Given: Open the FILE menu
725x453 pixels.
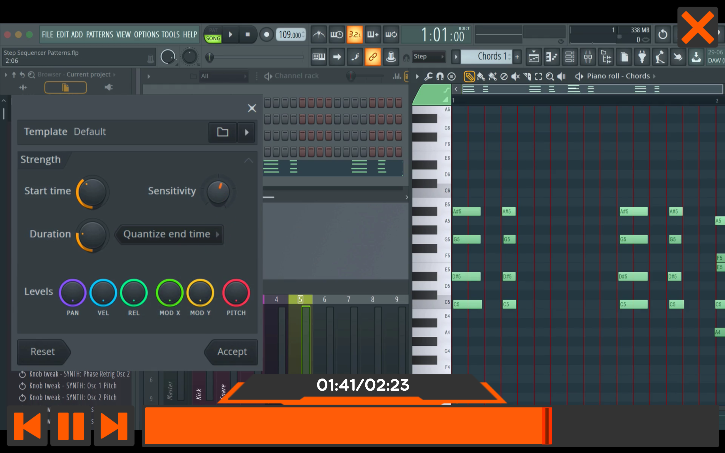Looking at the screenshot, I should click(x=47, y=35).
